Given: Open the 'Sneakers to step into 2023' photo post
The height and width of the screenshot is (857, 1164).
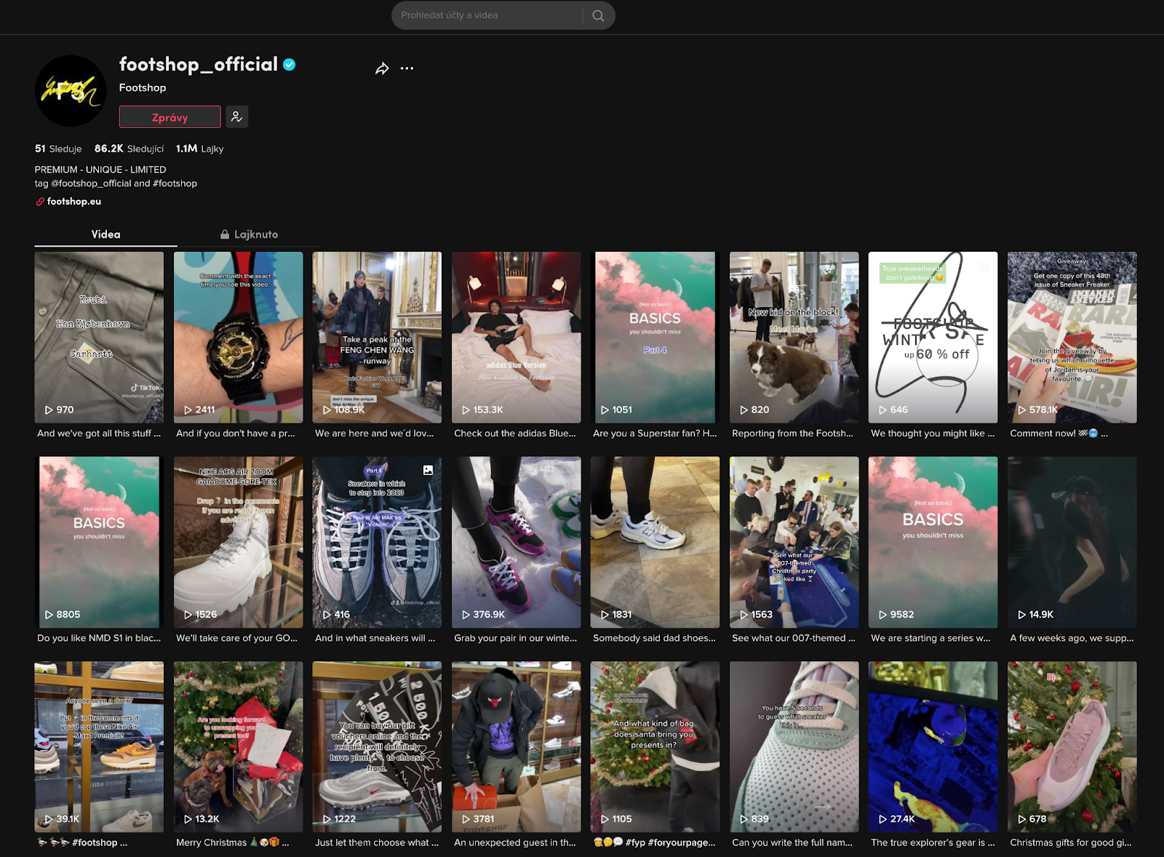Looking at the screenshot, I should coord(377,542).
